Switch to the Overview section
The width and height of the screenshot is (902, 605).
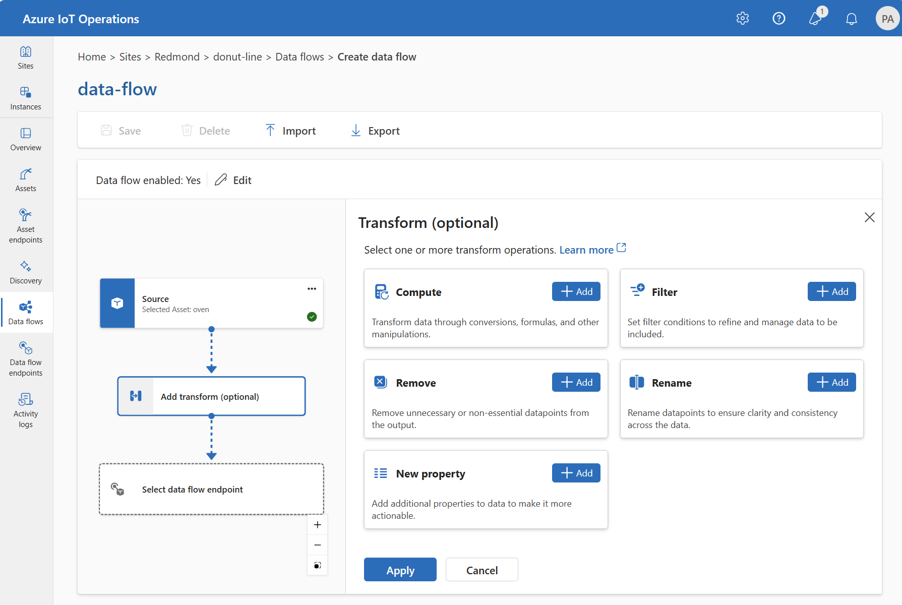25,139
